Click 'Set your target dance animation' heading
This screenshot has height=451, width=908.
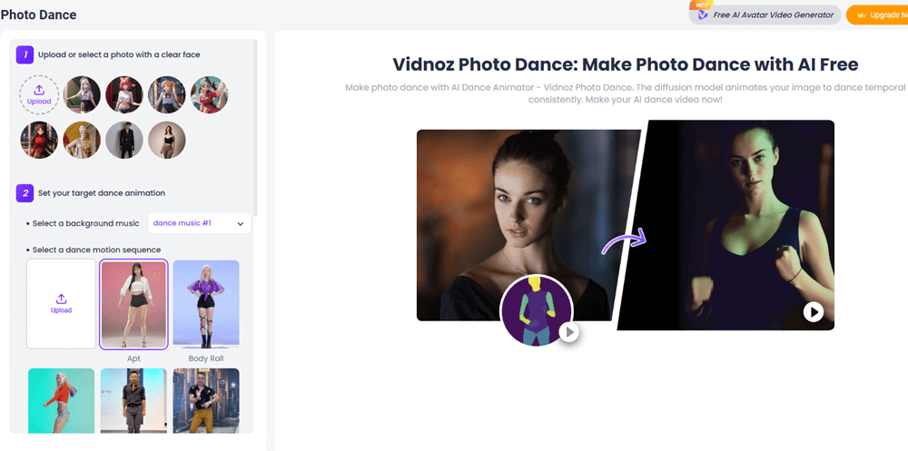102,193
